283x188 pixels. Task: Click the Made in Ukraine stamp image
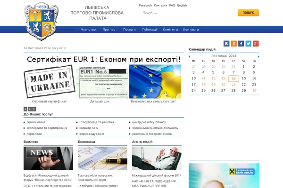(49, 81)
